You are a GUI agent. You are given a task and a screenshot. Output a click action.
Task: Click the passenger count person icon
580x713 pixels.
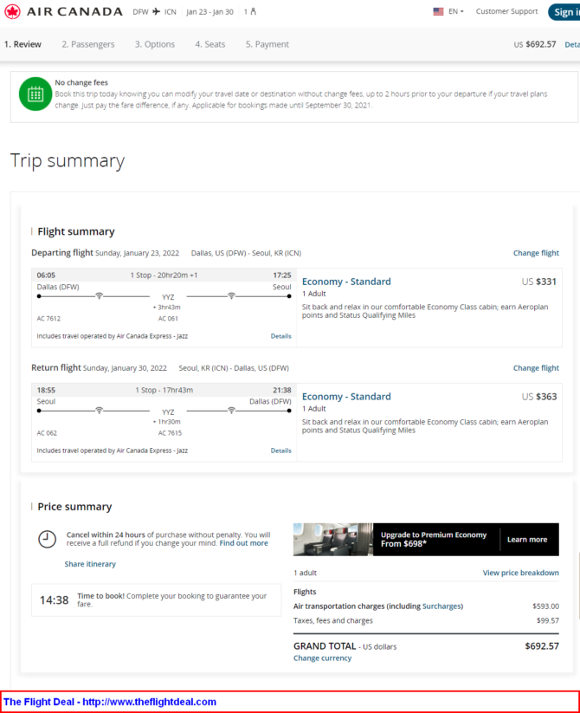pos(253,12)
